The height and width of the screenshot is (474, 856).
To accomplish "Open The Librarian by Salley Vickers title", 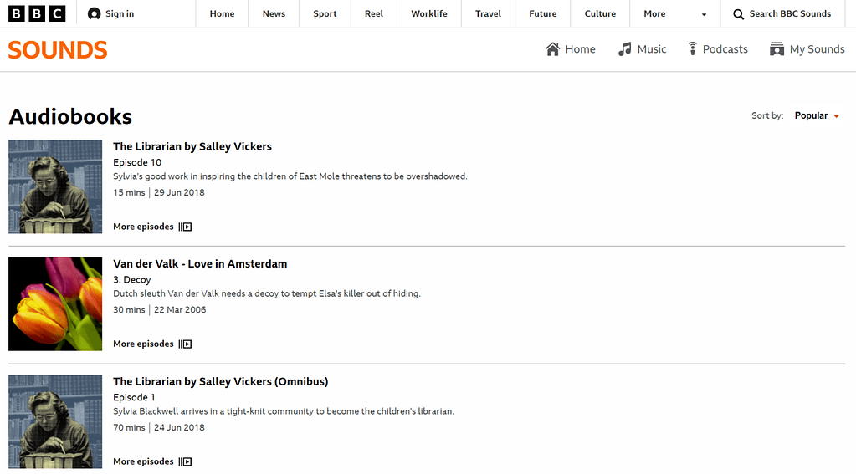I will pyautogui.click(x=192, y=147).
